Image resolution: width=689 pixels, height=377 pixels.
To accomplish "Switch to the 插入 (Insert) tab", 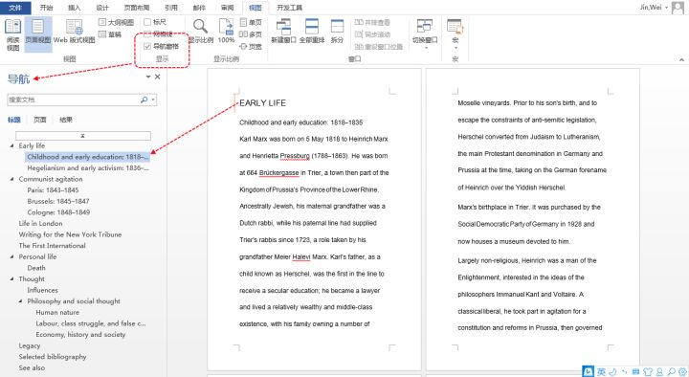I will pyautogui.click(x=75, y=8).
